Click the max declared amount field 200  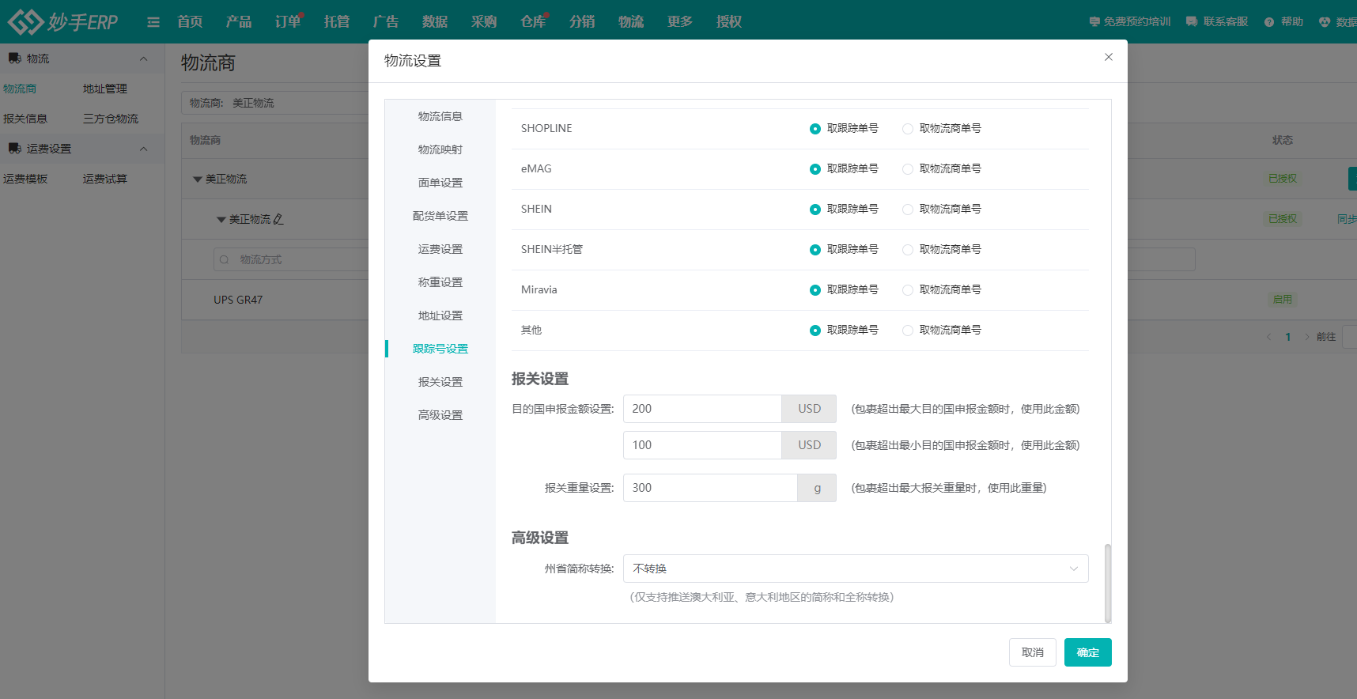[x=702, y=409]
